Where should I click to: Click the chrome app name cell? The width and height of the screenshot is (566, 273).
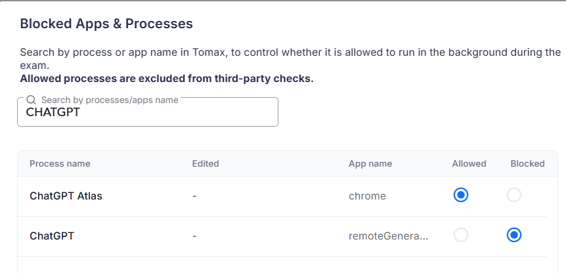[367, 196]
